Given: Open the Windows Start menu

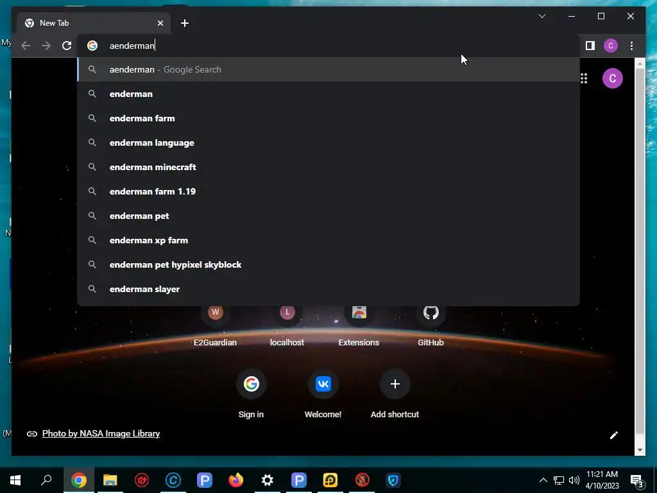Looking at the screenshot, I should pos(15,480).
